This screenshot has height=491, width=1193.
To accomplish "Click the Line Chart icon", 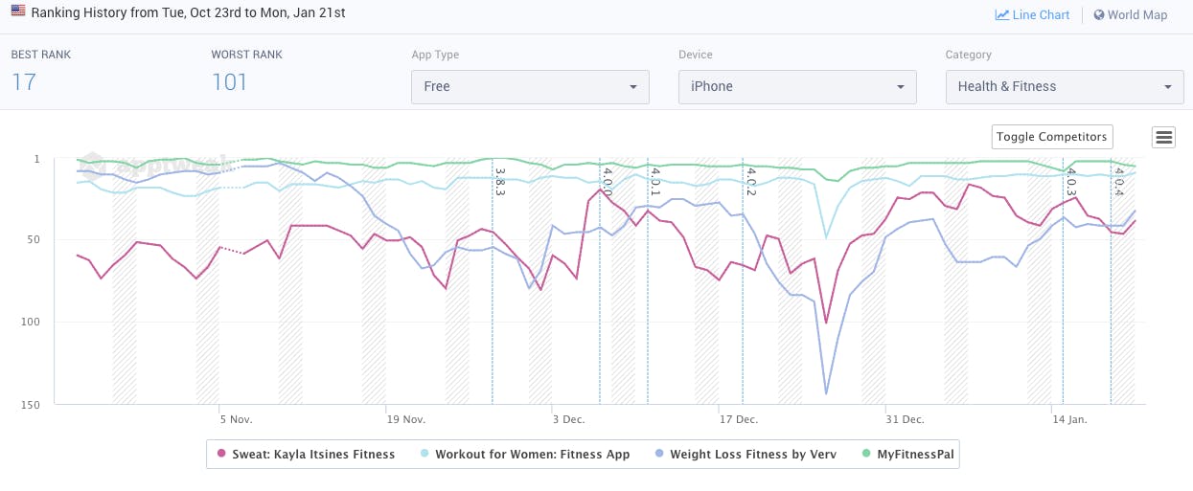I will (1002, 15).
